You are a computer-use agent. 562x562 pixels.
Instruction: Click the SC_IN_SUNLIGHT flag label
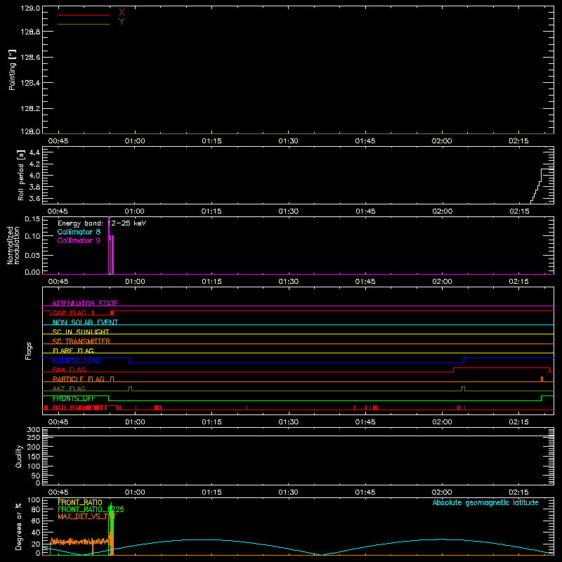click(x=81, y=332)
